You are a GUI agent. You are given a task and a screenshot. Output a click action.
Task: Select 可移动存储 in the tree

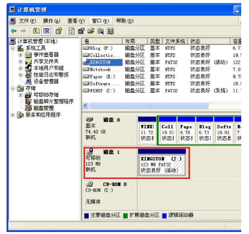tap(46, 95)
